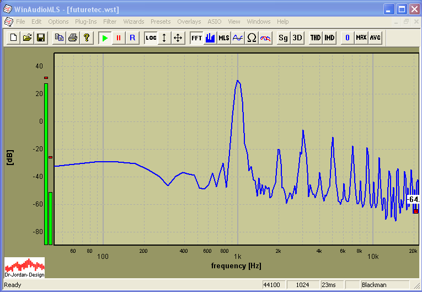The height and width of the screenshot is (292, 422).
Task: Open the Overlays menu
Action: coord(189,22)
